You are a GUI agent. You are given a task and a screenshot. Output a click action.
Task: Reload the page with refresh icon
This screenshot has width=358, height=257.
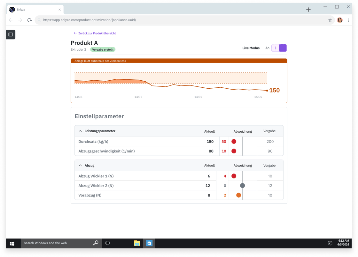coord(29,20)
